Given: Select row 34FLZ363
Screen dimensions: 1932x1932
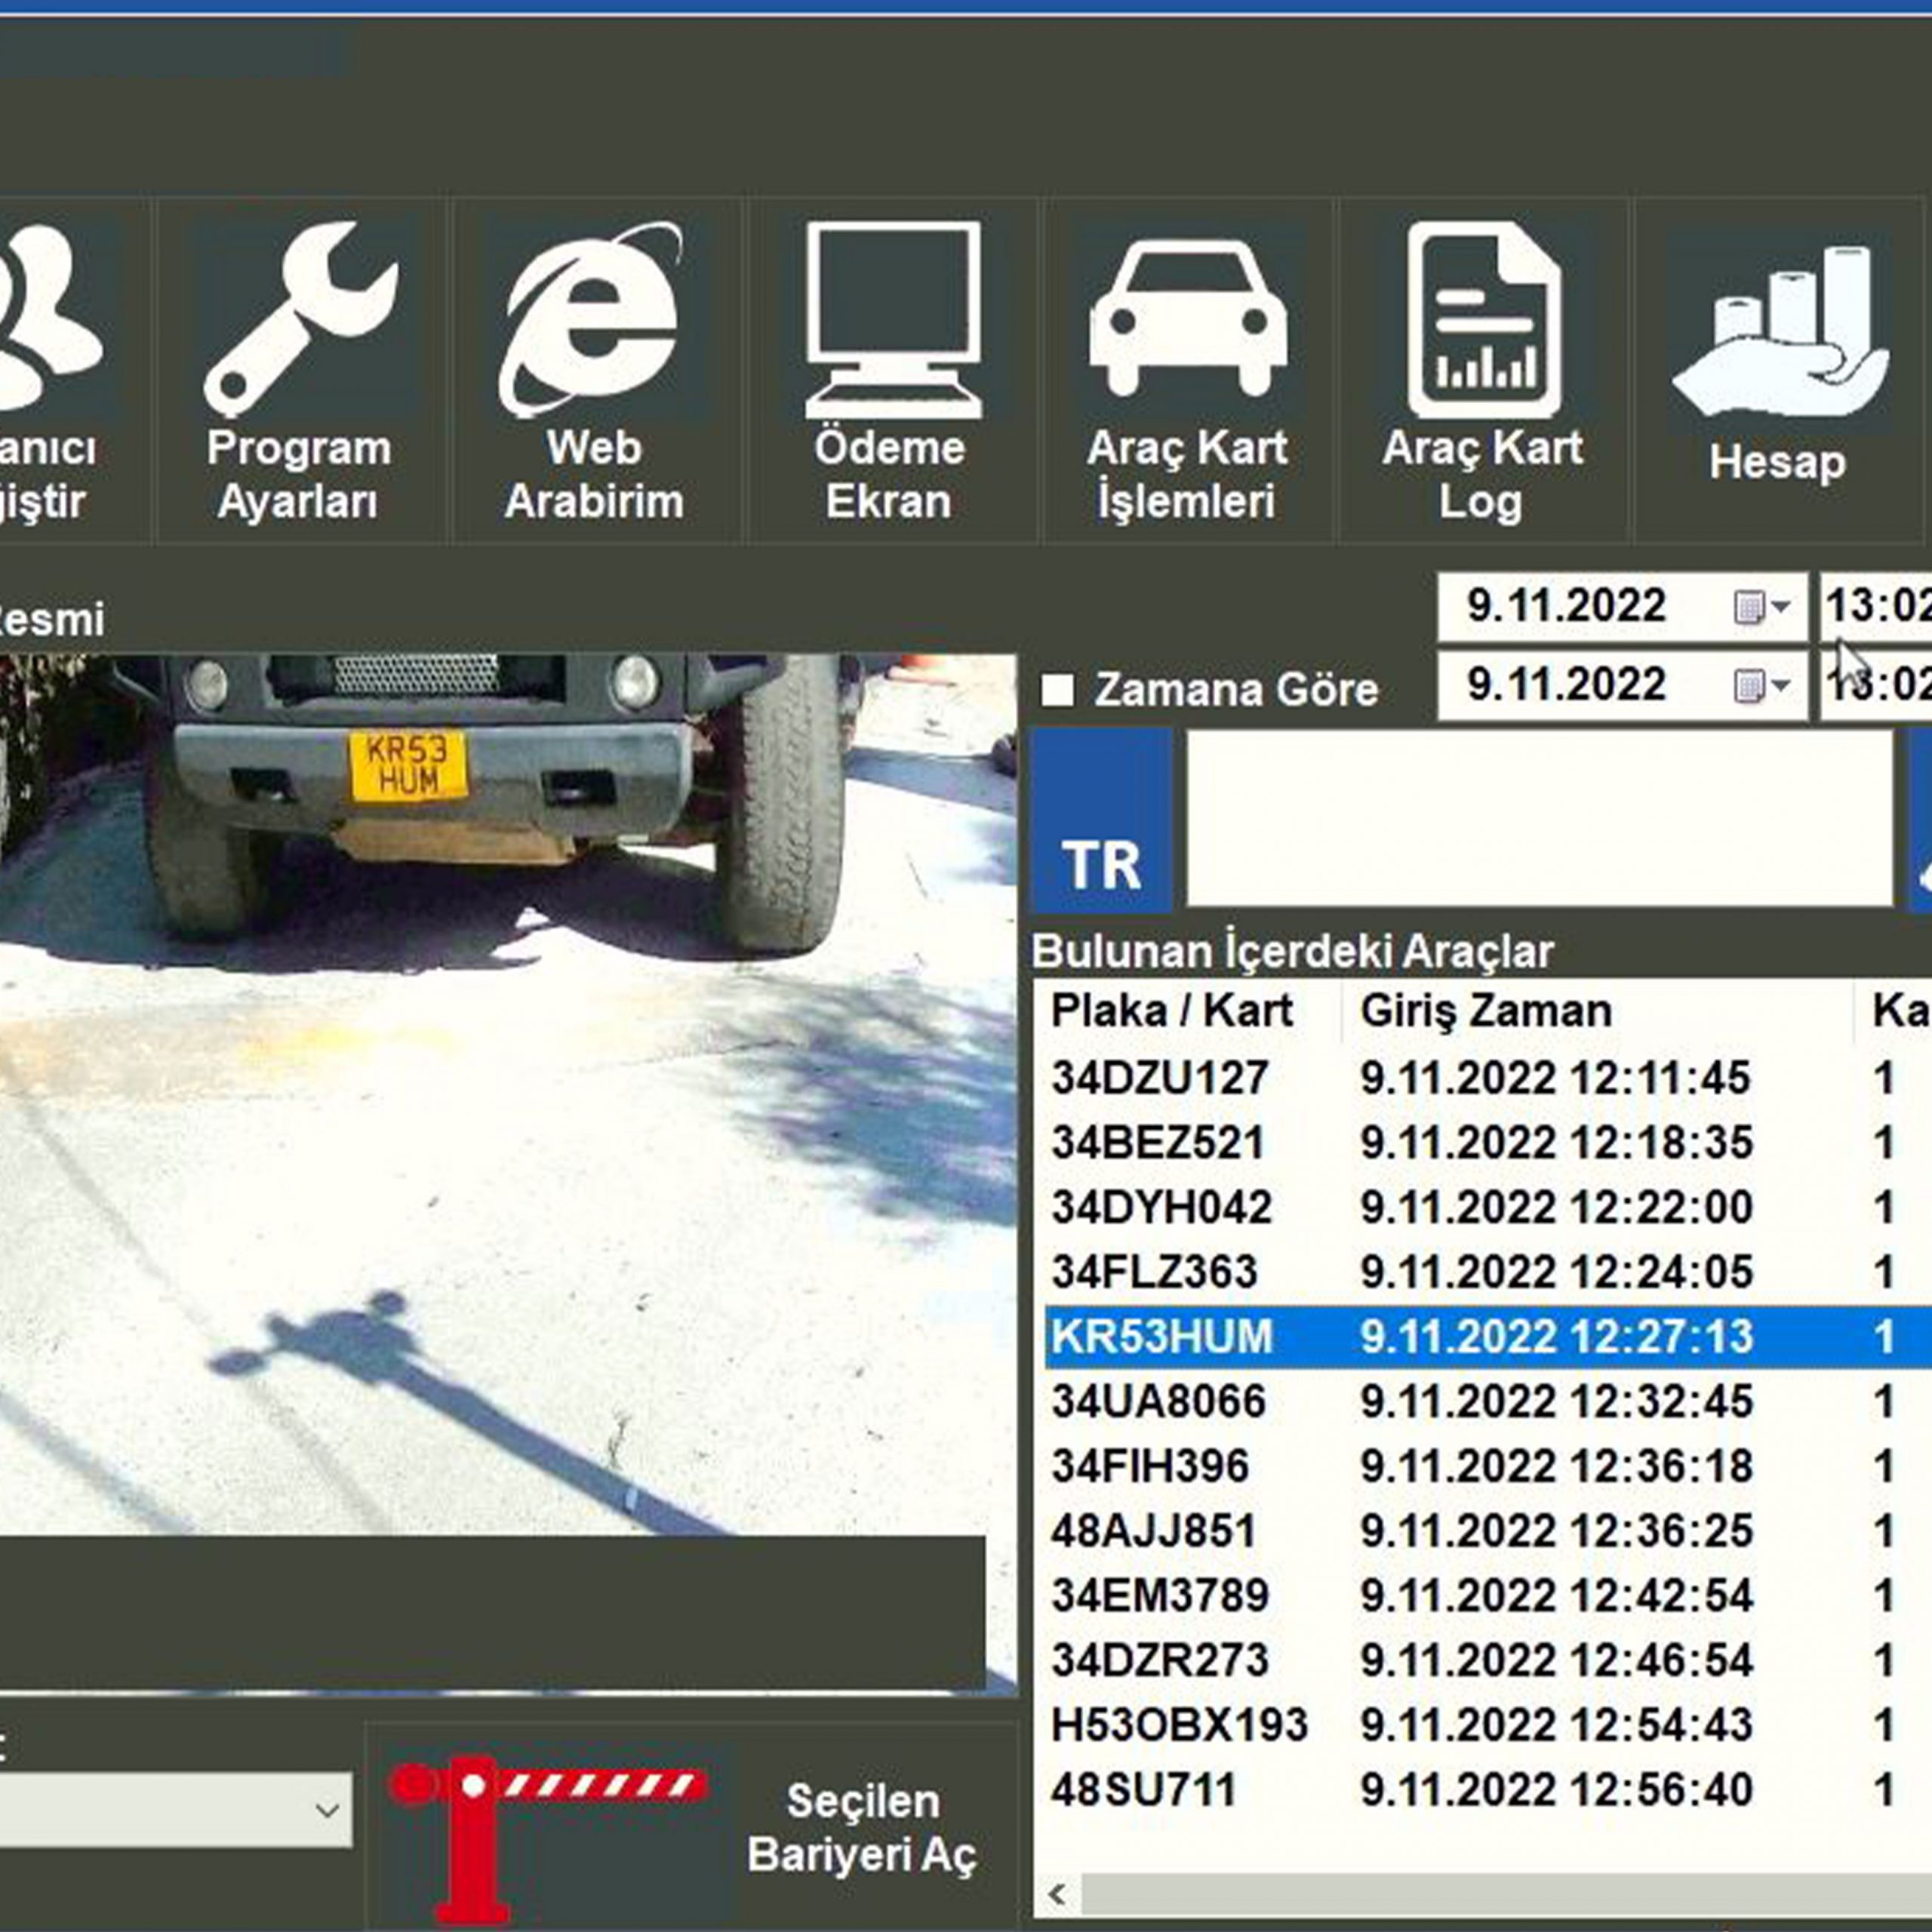Looking at the screenshot, I should [x=1488, y=1272].
